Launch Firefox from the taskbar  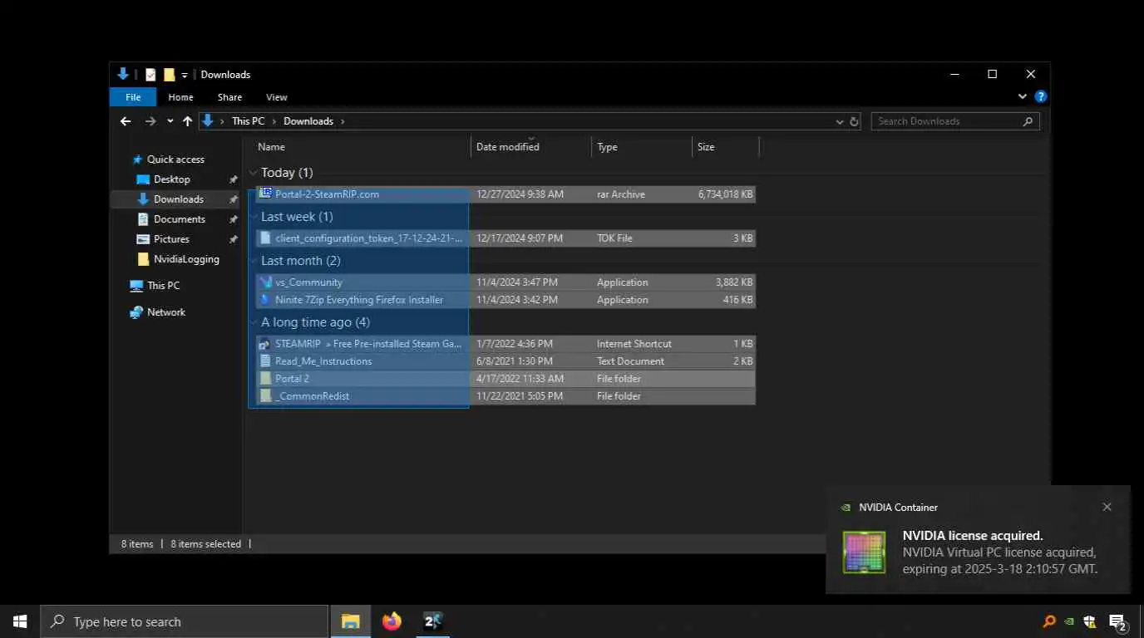(392, 621)
